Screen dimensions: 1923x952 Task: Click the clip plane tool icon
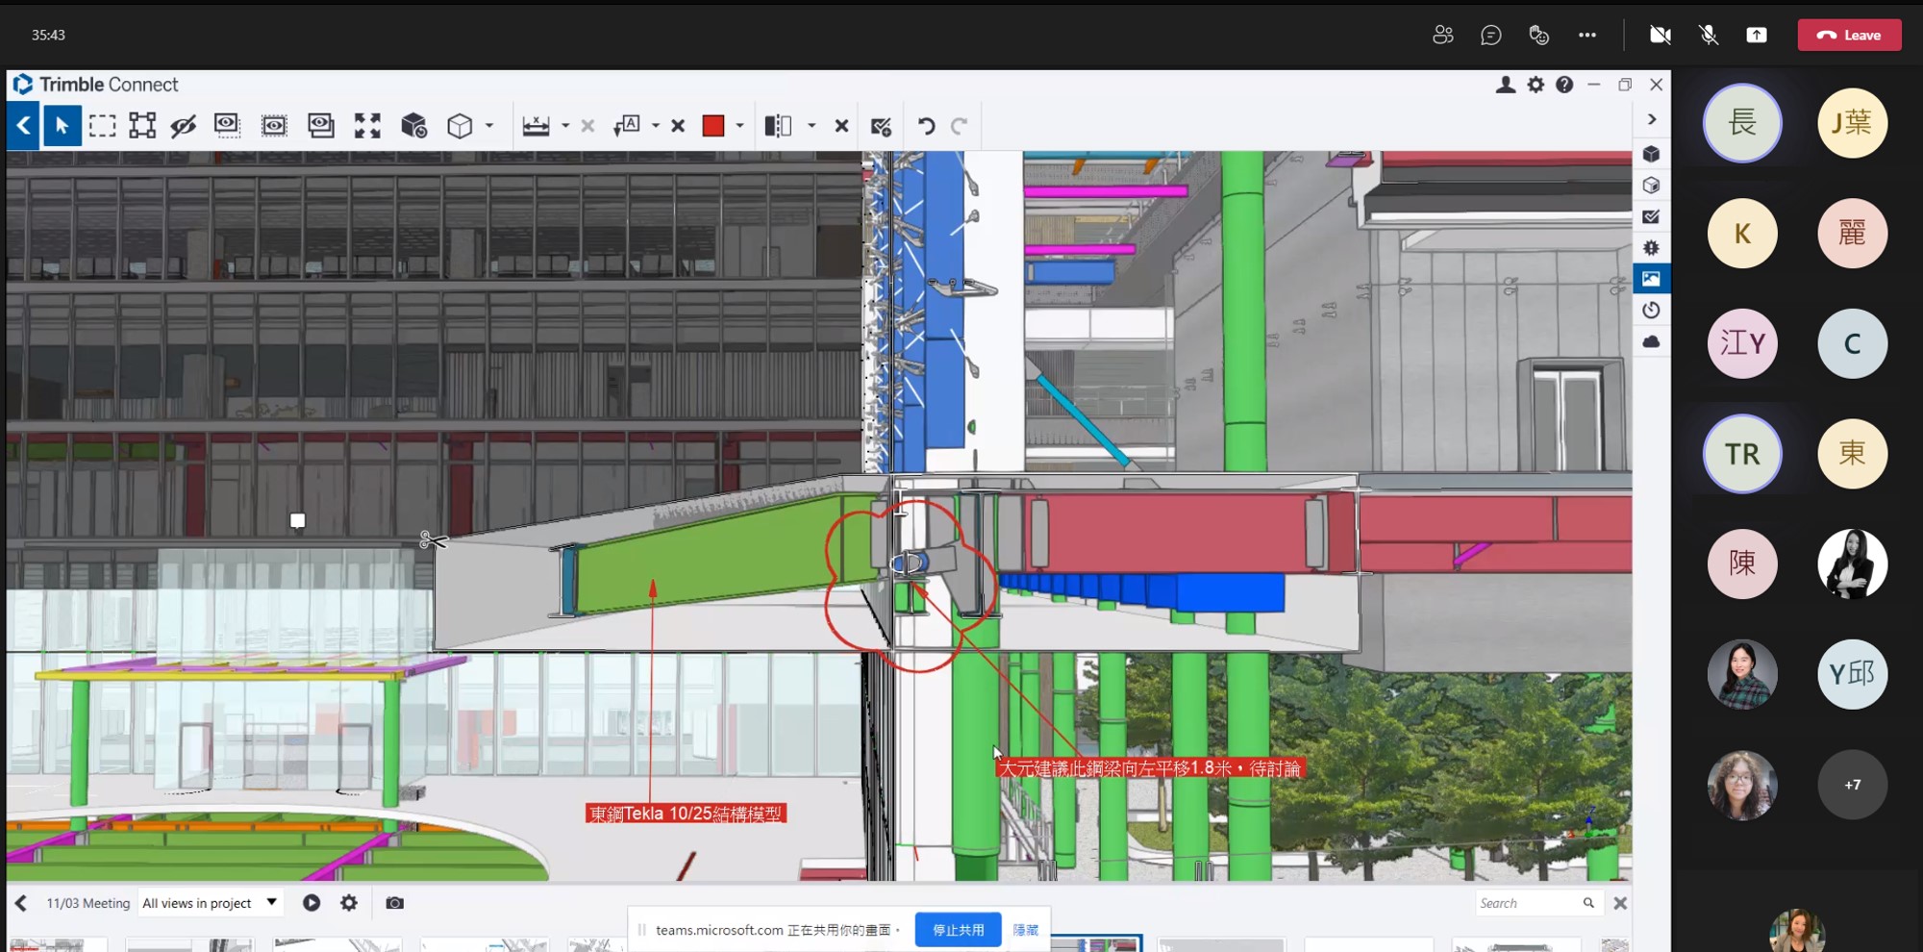(x=777, y=126)
